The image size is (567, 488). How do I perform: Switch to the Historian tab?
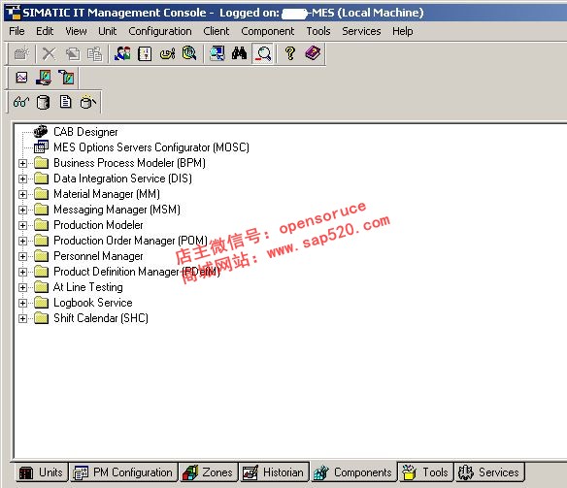coord(275,472)
